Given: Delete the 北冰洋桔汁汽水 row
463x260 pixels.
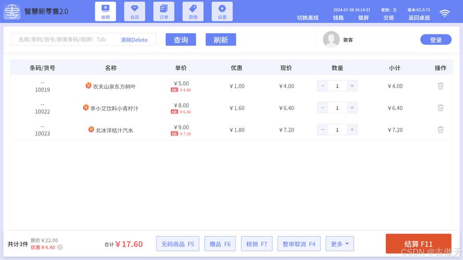Looking at the screenshot, I should point(440,129).
